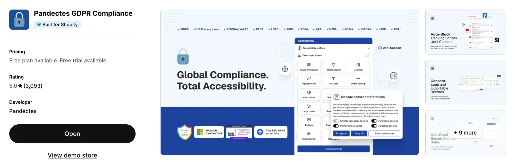Toggle Targeting cookies switch
Image resolution: width=515 pixels, height=164 pixels.
(x=374, y=126)
